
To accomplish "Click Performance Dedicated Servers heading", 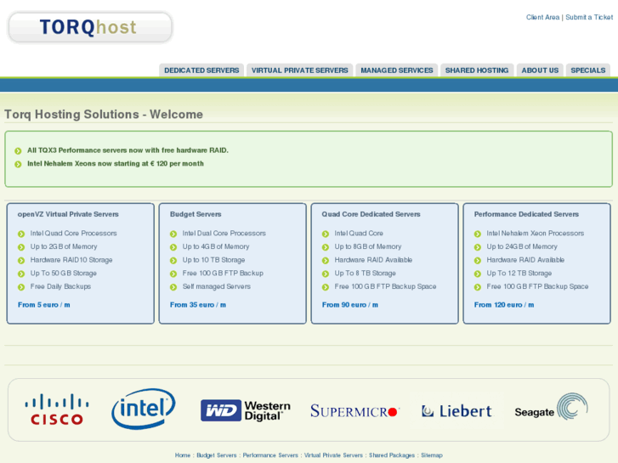I will [526, 214].
